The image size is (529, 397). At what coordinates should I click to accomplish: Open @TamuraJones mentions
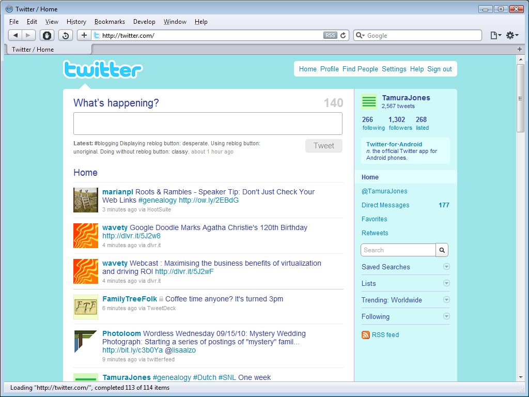(384, 191)
